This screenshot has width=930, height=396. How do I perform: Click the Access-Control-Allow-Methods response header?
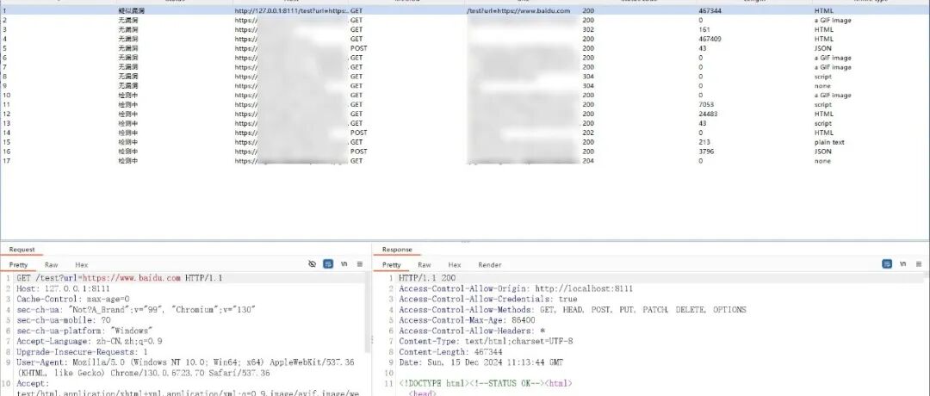tap(573, 309)
